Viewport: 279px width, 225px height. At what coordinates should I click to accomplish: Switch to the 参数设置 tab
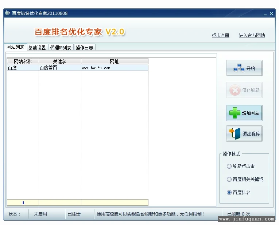(x=37, y=48)
